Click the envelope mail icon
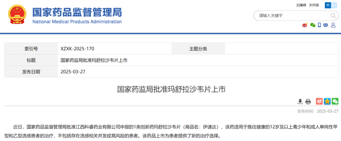Viewport: 341px width, 141px height. coord(326,25)
